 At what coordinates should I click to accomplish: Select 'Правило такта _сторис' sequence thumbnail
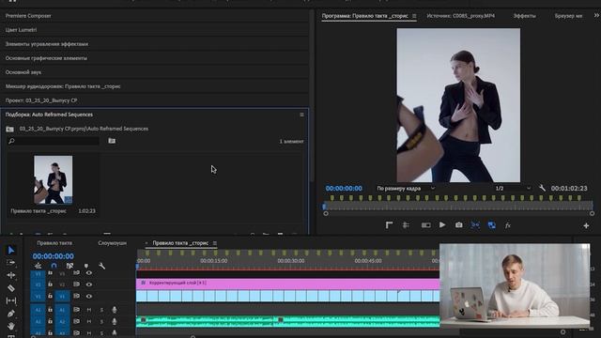click(x=53, y=179)
